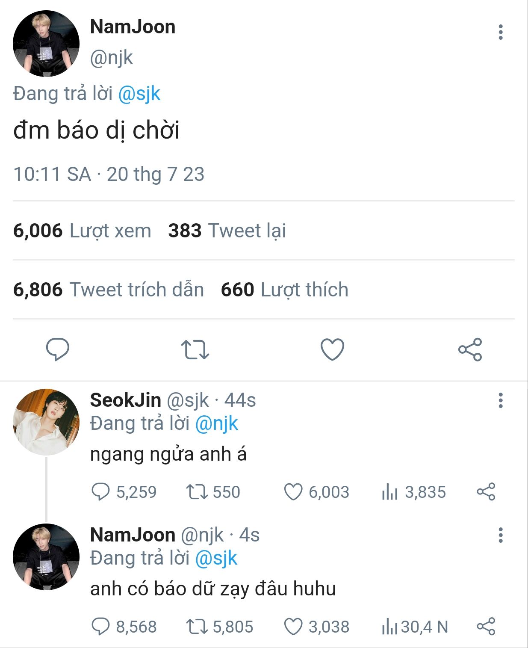Reply to NamJoon's tweet with 8,568 comments

(x=124, y=627)
